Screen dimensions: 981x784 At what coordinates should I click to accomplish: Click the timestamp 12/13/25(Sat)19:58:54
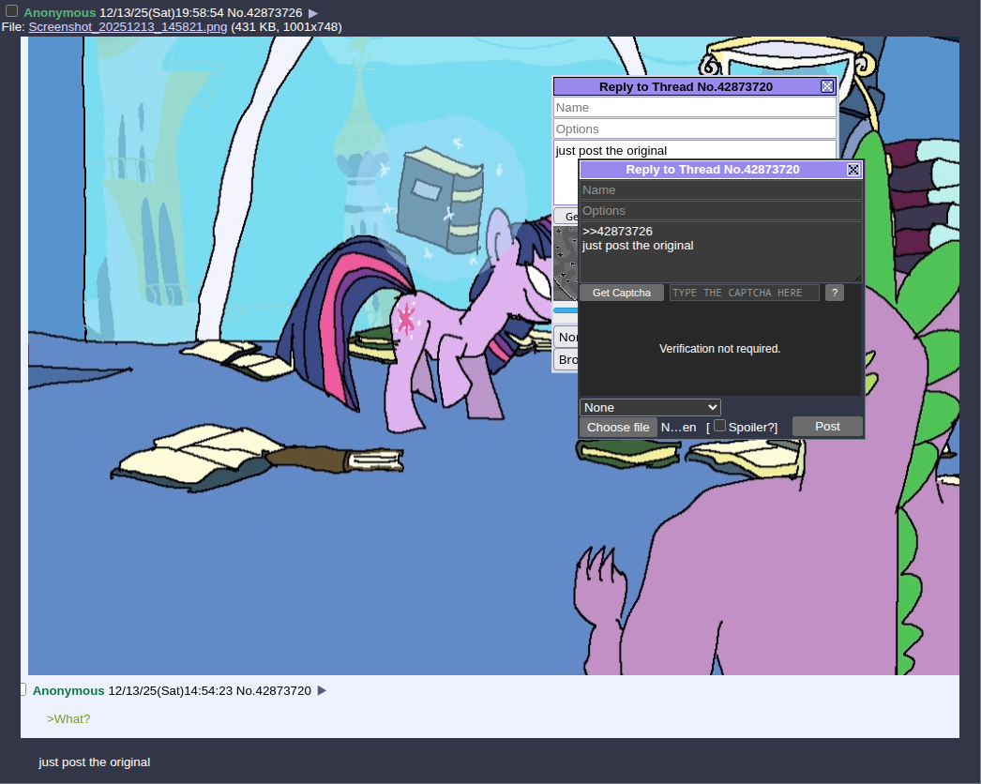pos(161,13)
